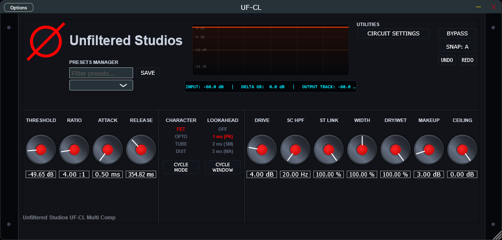Select the TUBE character mode

181,144
